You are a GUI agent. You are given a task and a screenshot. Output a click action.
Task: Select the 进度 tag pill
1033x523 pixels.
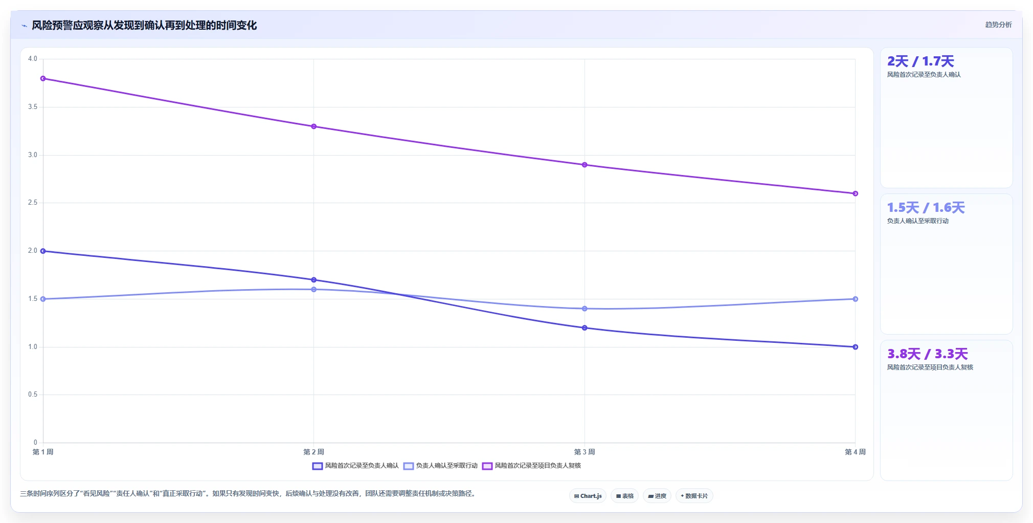pyautogui.click(x=657, y=496)
